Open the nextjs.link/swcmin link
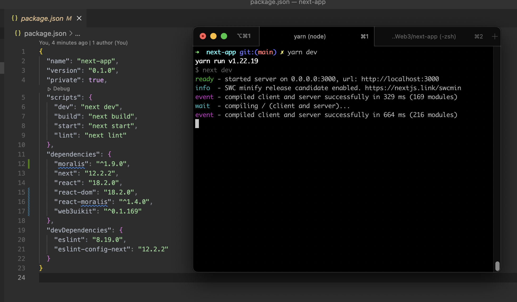This screenshot has height=302, width=517. click(413, 88)
